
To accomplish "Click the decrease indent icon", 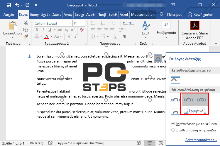I will coord(125,23).
